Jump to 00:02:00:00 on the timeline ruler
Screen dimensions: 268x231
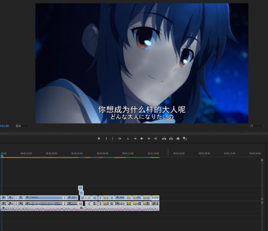(x=204, y=153)
